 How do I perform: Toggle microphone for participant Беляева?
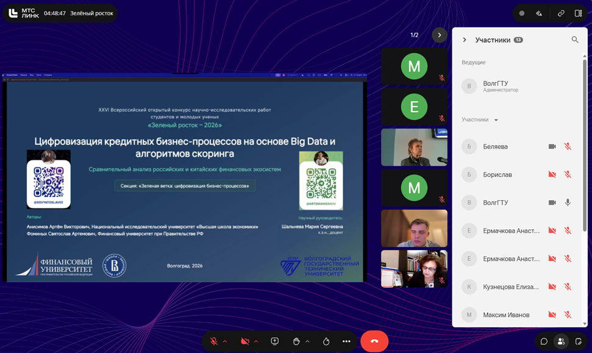coord(568,146)
